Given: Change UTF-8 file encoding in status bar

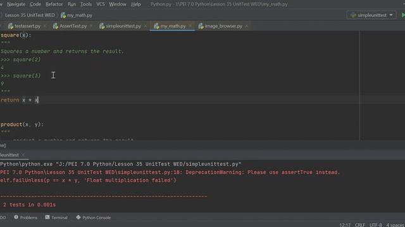Looking at the screenshot, I should [x=375, y=225].
